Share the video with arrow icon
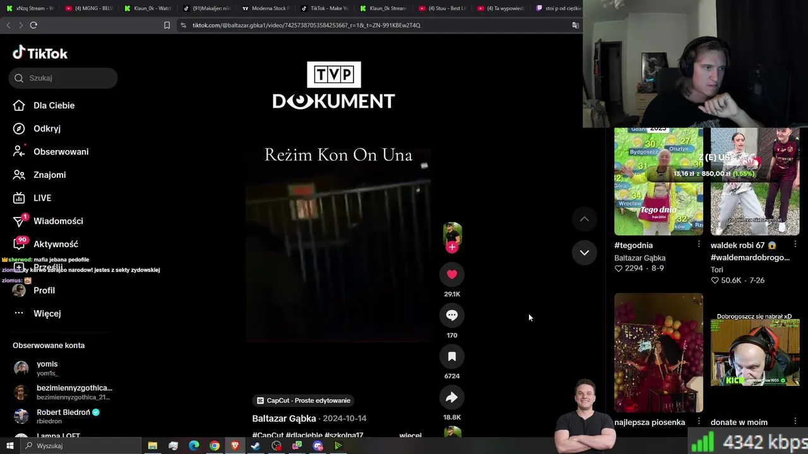808x454 pixels. (x=452, y=397)
